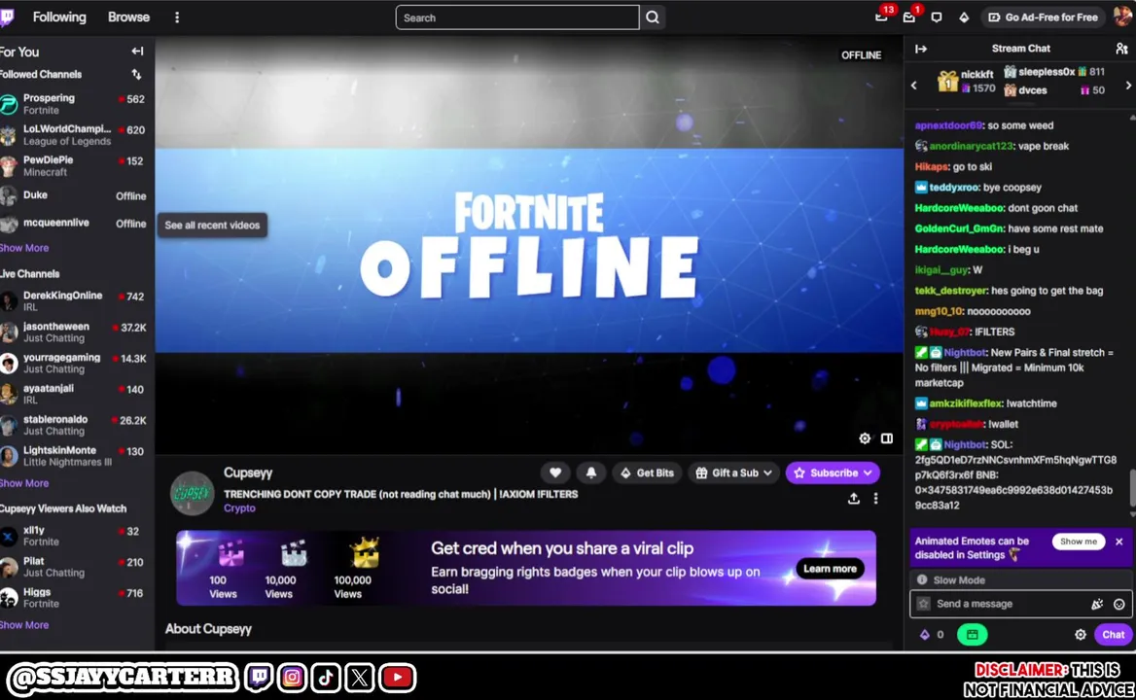Select Higgs Fortnite channel in sidebar
Screen dimensions: 1136x700
point(75,598)
